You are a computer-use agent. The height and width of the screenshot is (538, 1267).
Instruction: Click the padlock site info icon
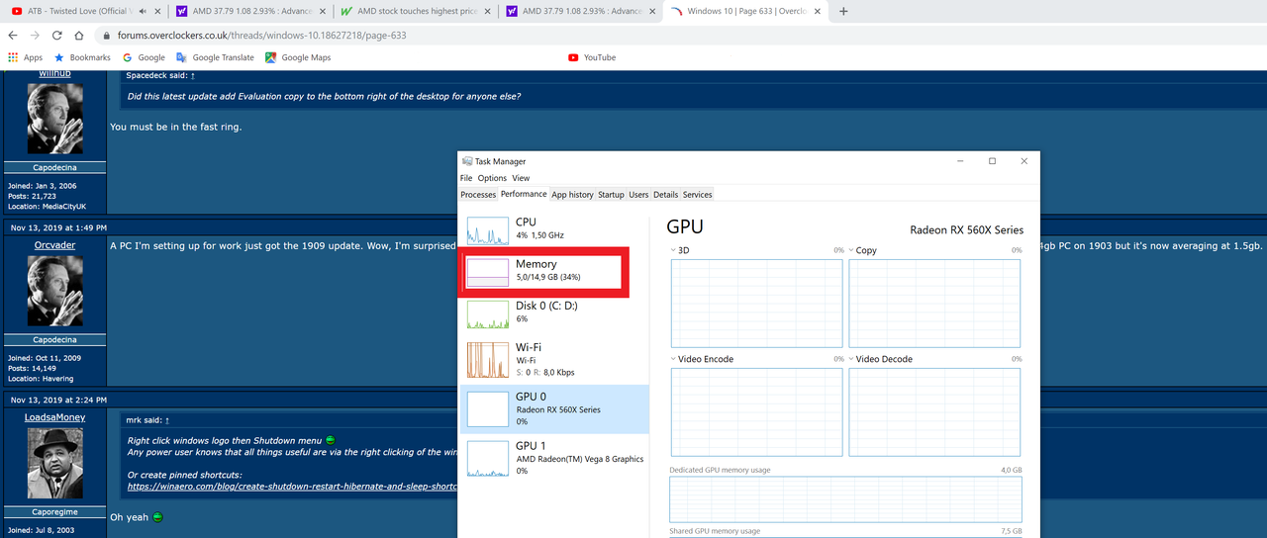tap(107, 35)
